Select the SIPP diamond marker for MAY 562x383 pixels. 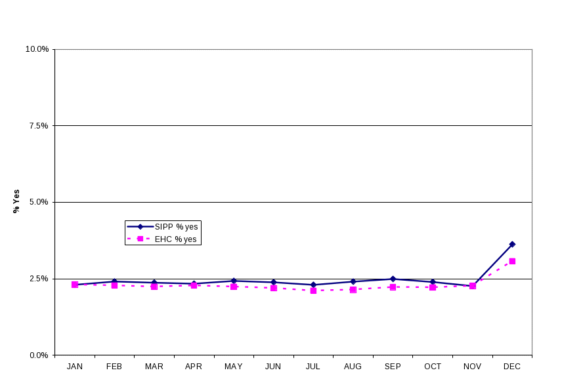(x=234, y=281)
